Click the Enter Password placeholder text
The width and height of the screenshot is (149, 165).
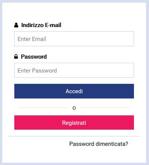click(x=37, y=71)
